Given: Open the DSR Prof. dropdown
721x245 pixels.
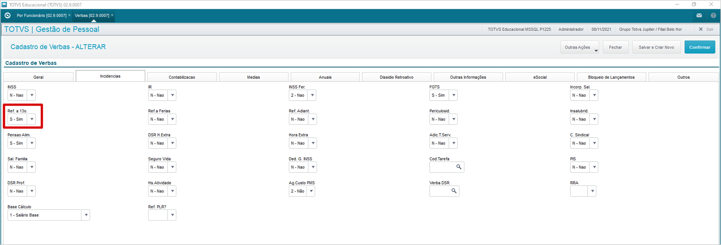Looking at the screenshot, I should tap(22, 191).
